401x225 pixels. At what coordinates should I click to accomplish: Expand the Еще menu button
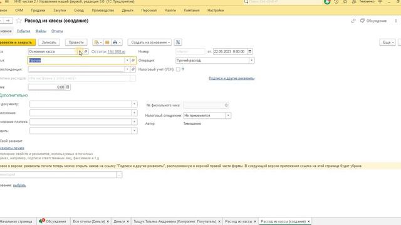coord(387,42)
